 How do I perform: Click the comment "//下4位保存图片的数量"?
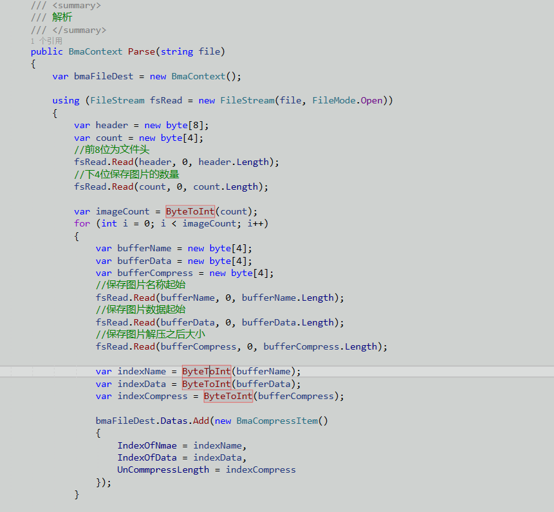(126, 174)
